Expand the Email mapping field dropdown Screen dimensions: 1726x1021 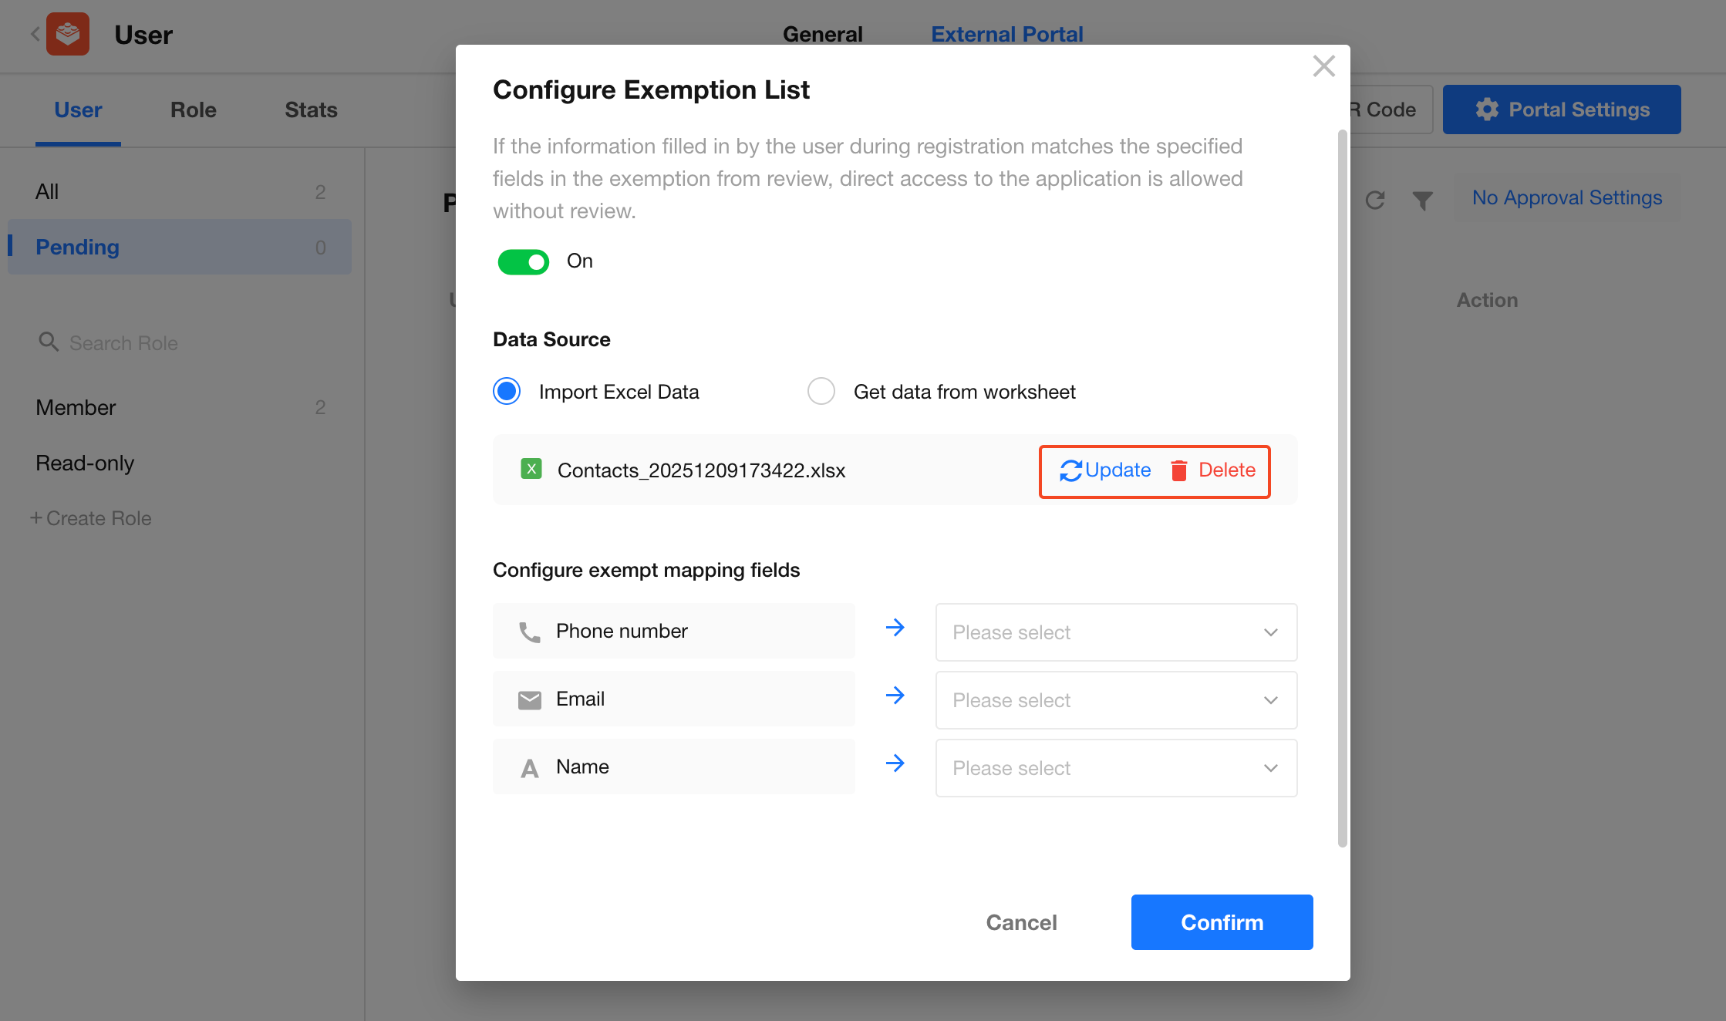[x=1115, y=700]
